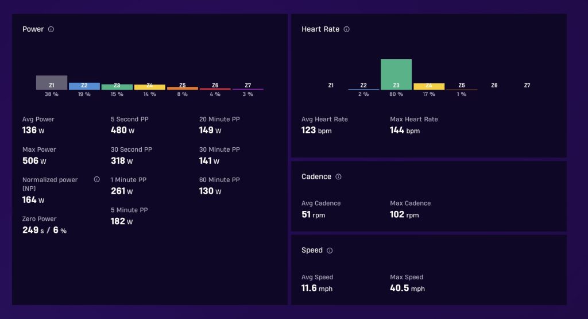The width and height of the screenshot is (588, 319).
Task: Click the Avg Power value 136 w
Action: point(33,130)
